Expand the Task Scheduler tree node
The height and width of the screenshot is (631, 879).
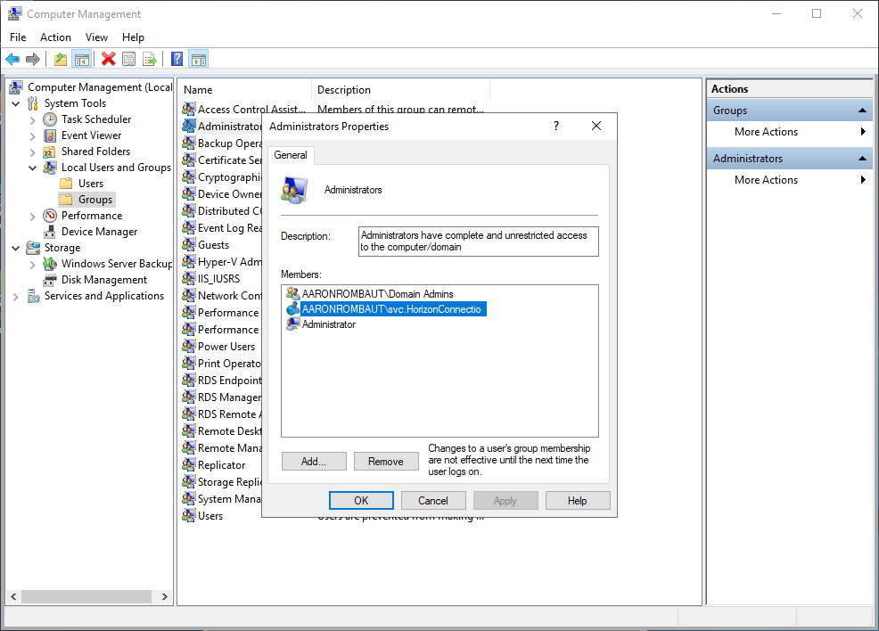33,119
